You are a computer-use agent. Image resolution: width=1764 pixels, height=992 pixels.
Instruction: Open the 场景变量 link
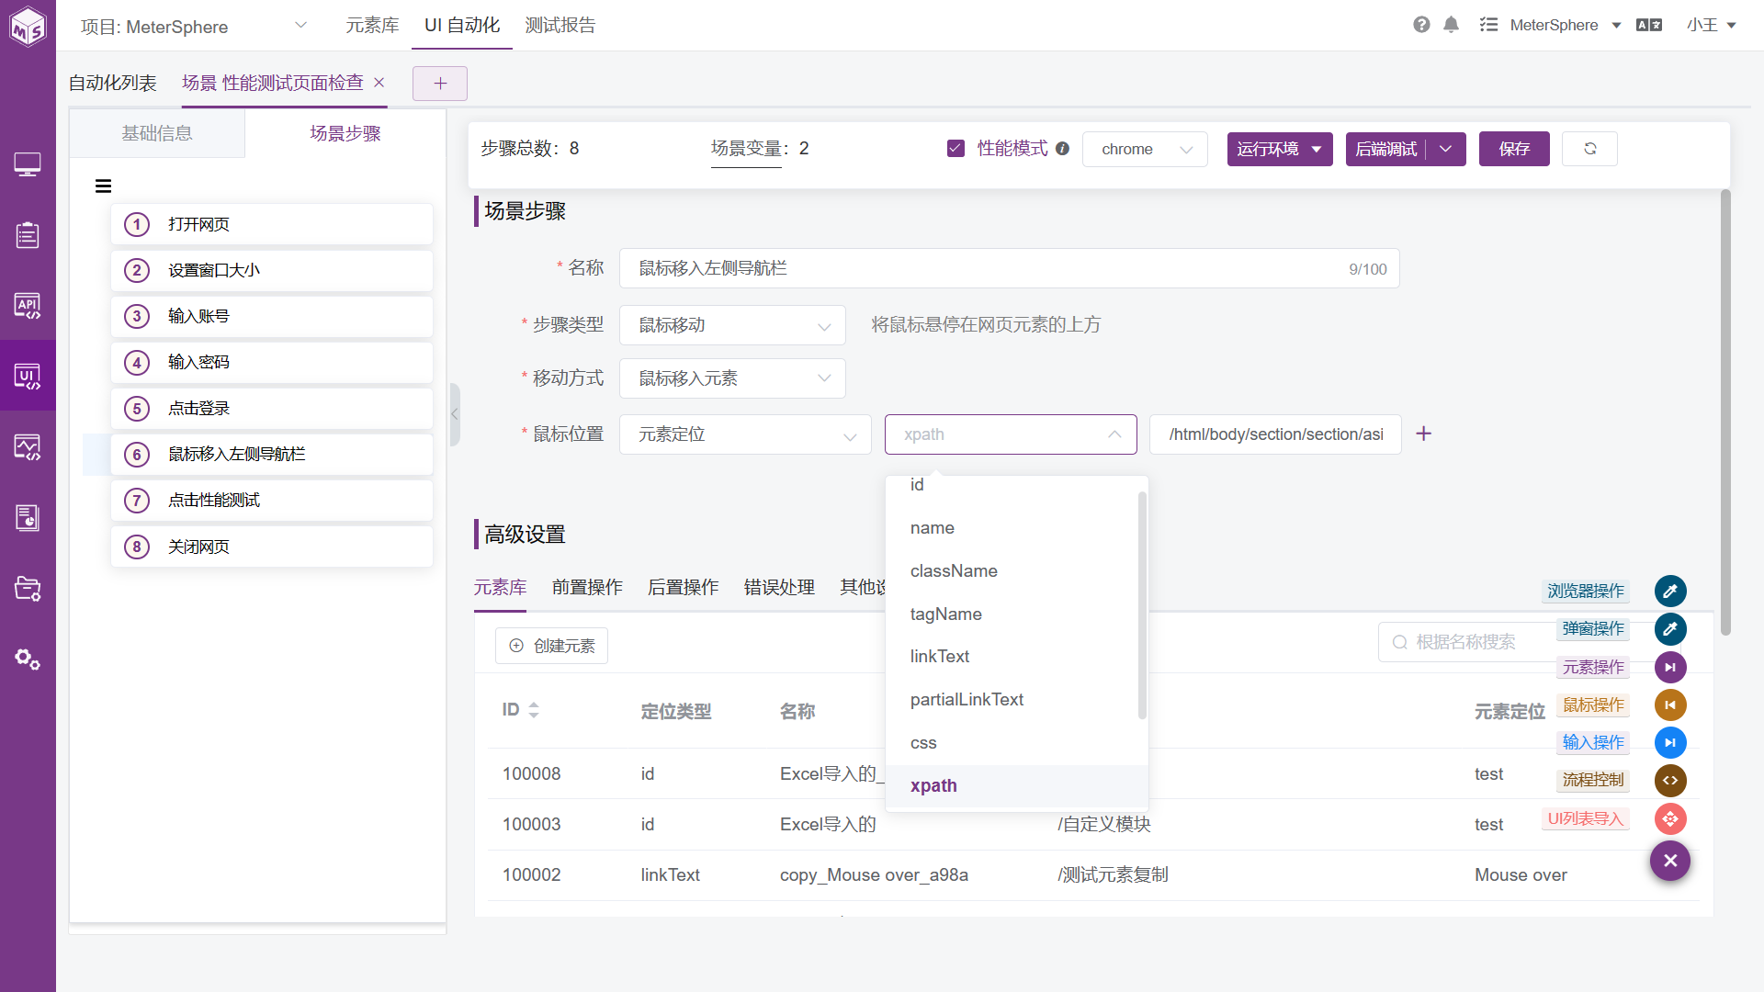coord(747,149)
